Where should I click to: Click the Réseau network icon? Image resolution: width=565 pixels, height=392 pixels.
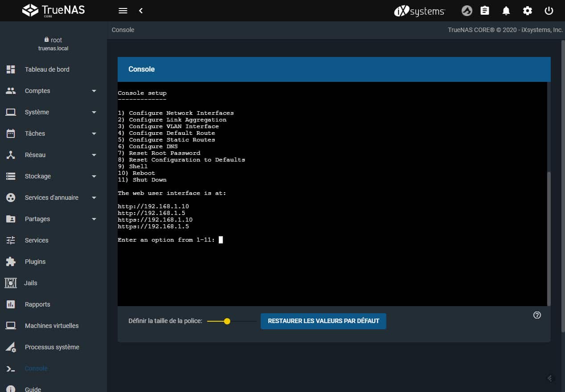click(x=11, y=155)
